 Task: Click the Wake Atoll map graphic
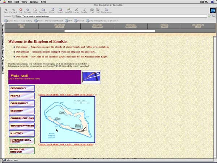(x=67, y=119)
